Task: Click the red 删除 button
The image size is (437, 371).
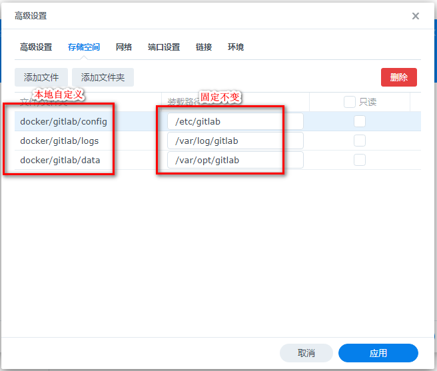Action: 399,77
